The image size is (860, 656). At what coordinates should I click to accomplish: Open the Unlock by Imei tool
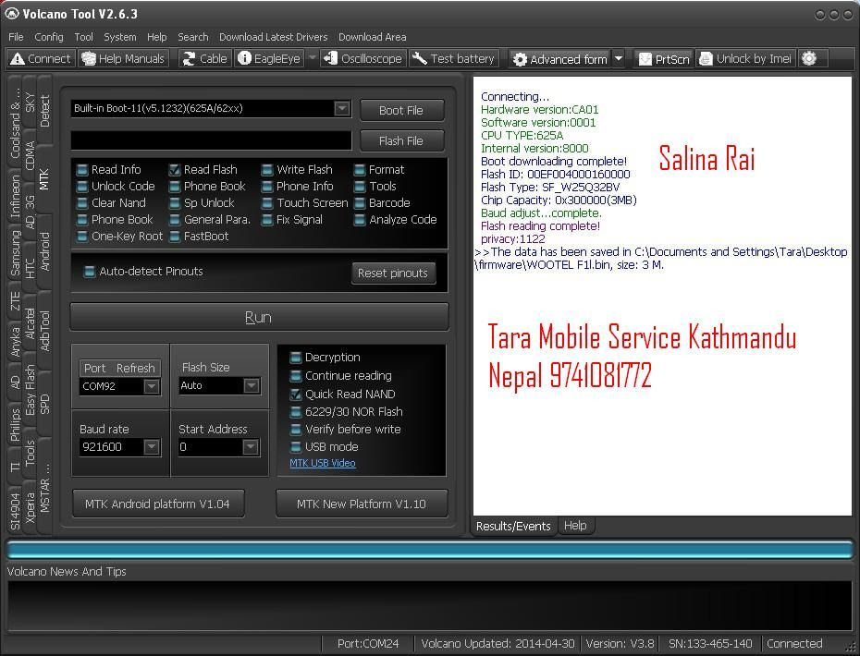pyautogui.click(x=746, y=59)
